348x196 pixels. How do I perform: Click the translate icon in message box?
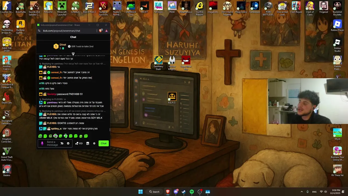62,143
